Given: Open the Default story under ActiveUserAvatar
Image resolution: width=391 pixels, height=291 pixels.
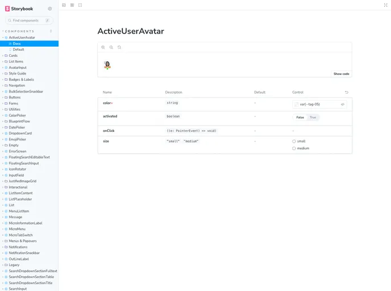Looking at the screenshot, I should [18, 49].
